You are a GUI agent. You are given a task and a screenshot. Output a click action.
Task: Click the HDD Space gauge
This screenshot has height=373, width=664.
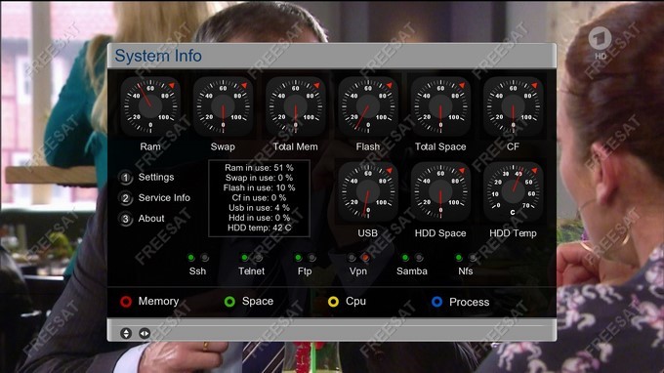click(440, 192)
